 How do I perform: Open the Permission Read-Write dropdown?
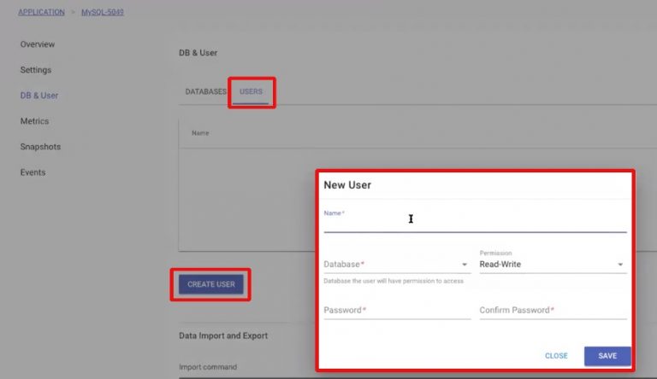[552, 265]
